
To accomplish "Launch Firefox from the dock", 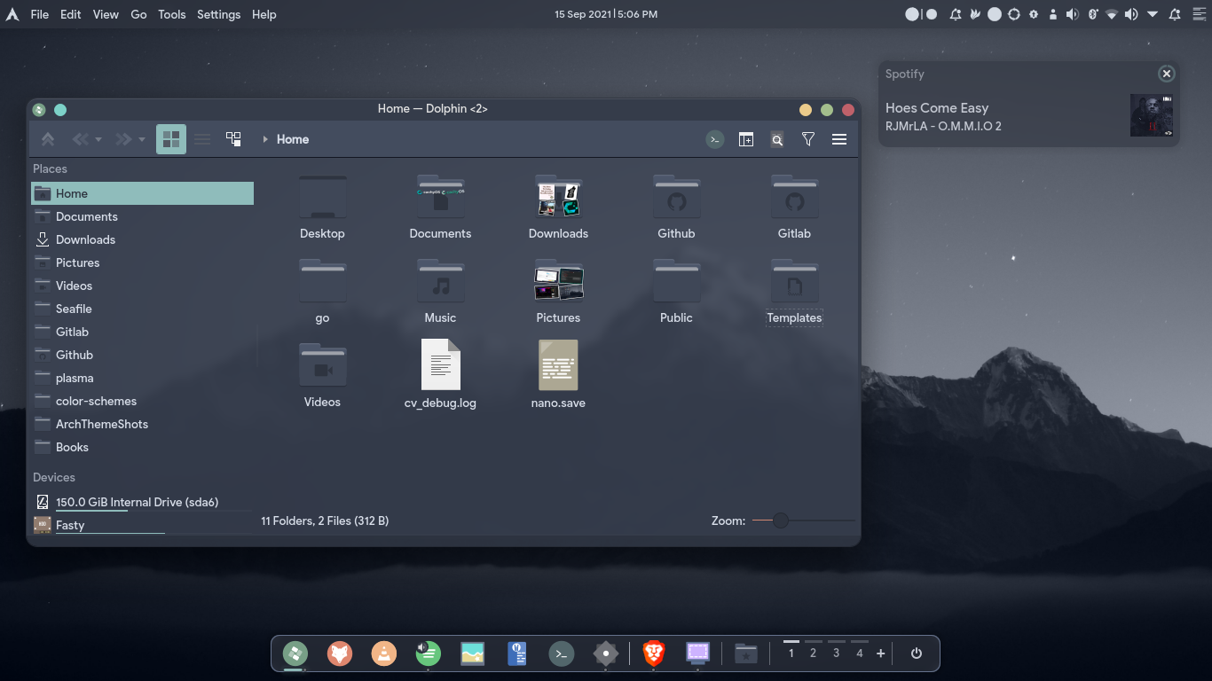I will click(x=340, y=654).
